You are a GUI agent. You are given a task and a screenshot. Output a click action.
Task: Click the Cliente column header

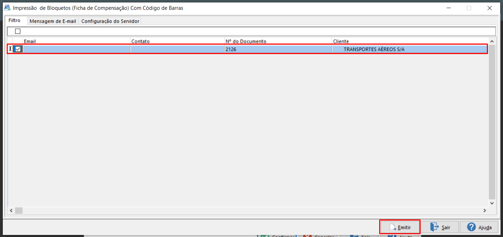(410, 41)
